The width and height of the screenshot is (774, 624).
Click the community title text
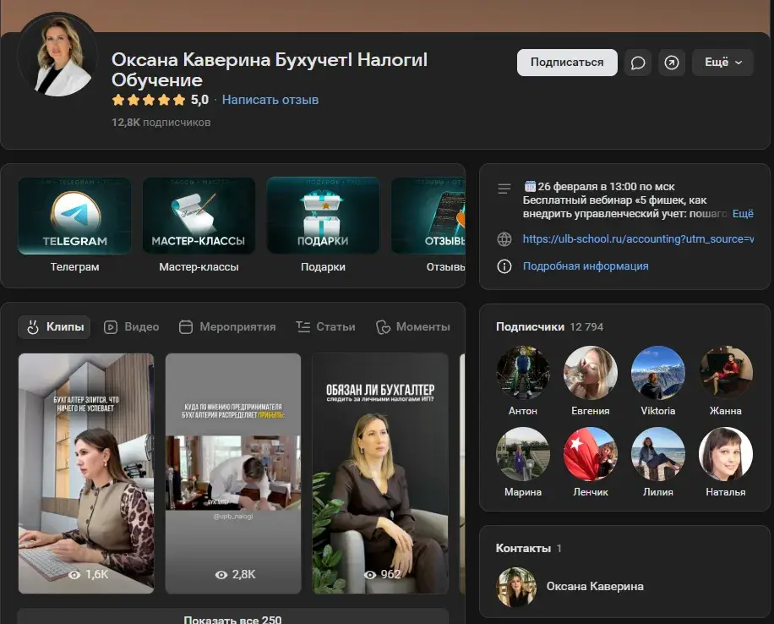270,69
